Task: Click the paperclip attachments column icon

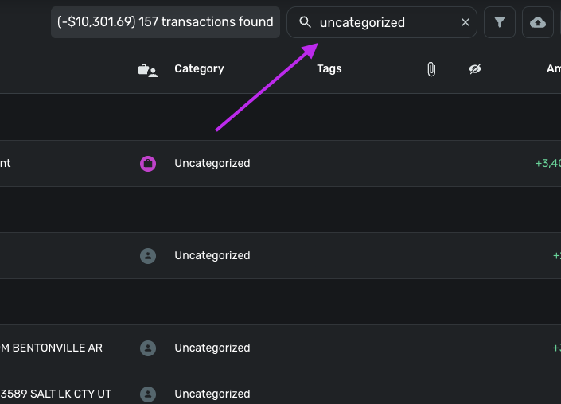Action: (x=431, y=69)
